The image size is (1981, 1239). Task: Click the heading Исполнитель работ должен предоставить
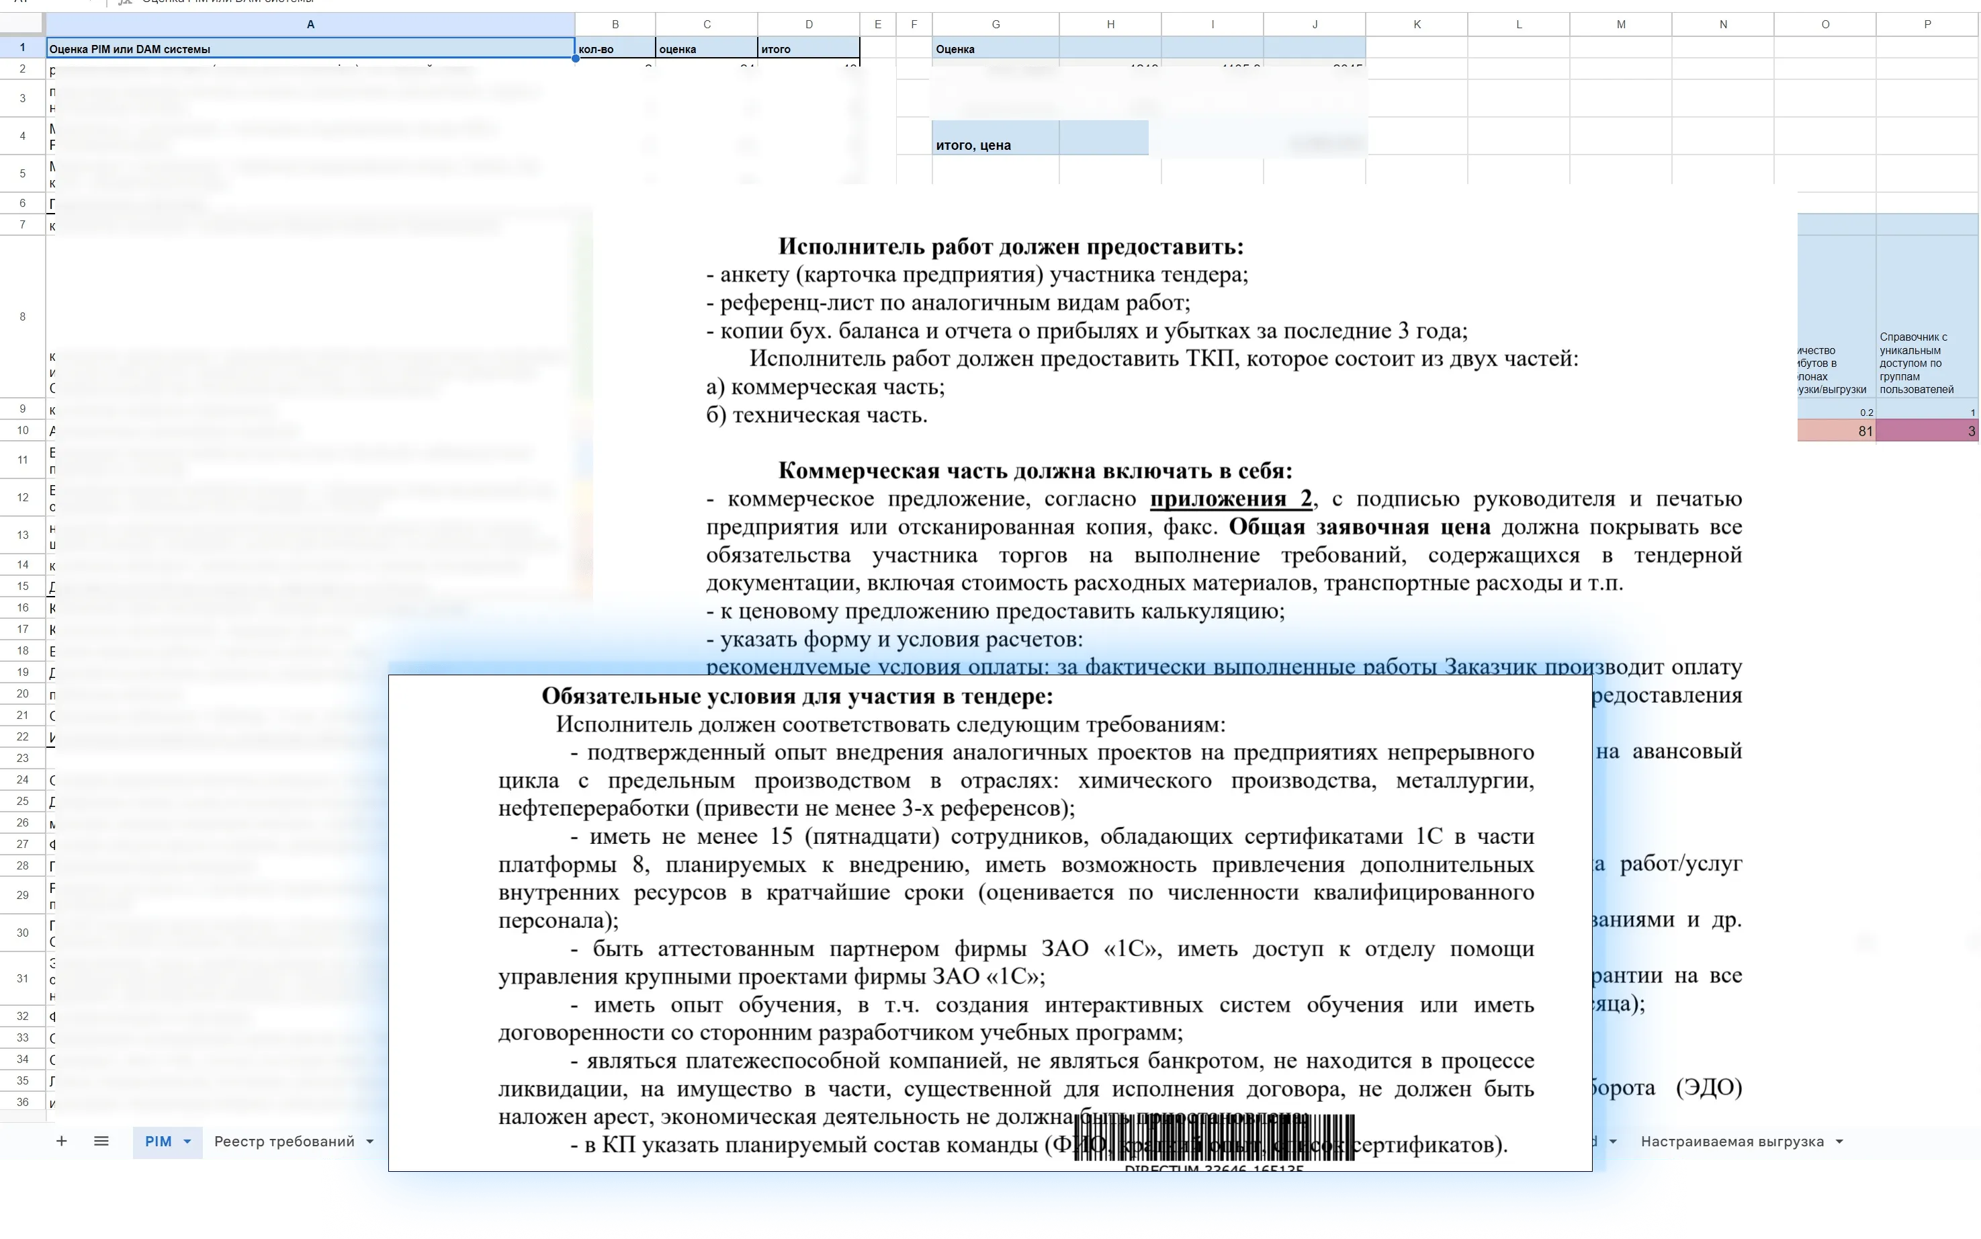1010,247
